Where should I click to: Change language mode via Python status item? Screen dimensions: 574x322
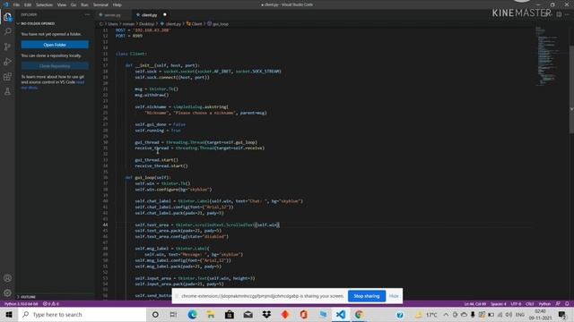(544, 304)
